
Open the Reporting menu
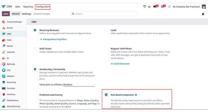coord(28,7)
